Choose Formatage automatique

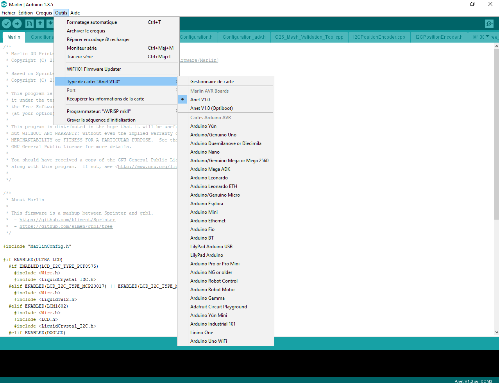click(116, 22)
